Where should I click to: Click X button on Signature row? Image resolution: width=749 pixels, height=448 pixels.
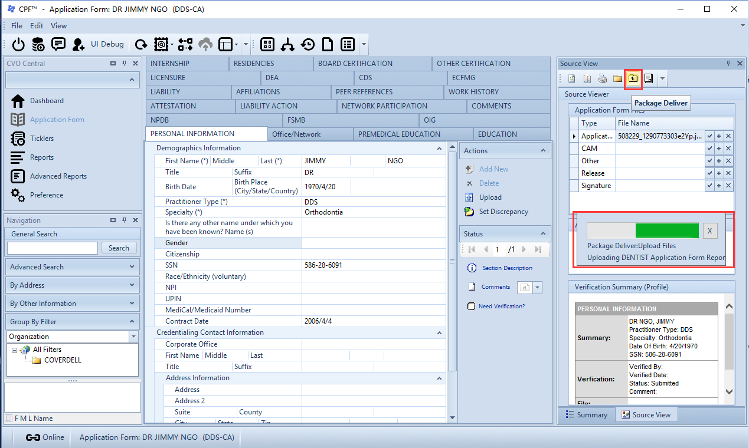coord(728,186)
